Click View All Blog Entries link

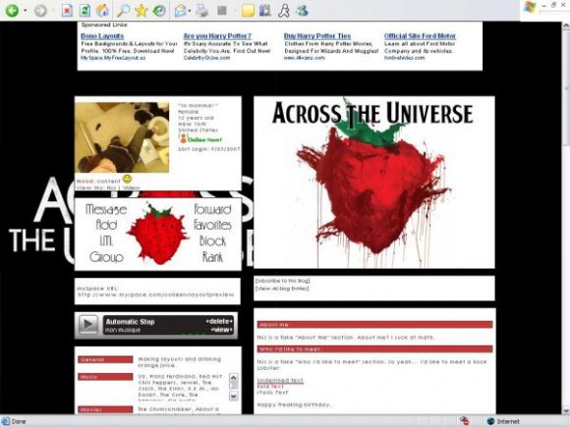[282, 289]
